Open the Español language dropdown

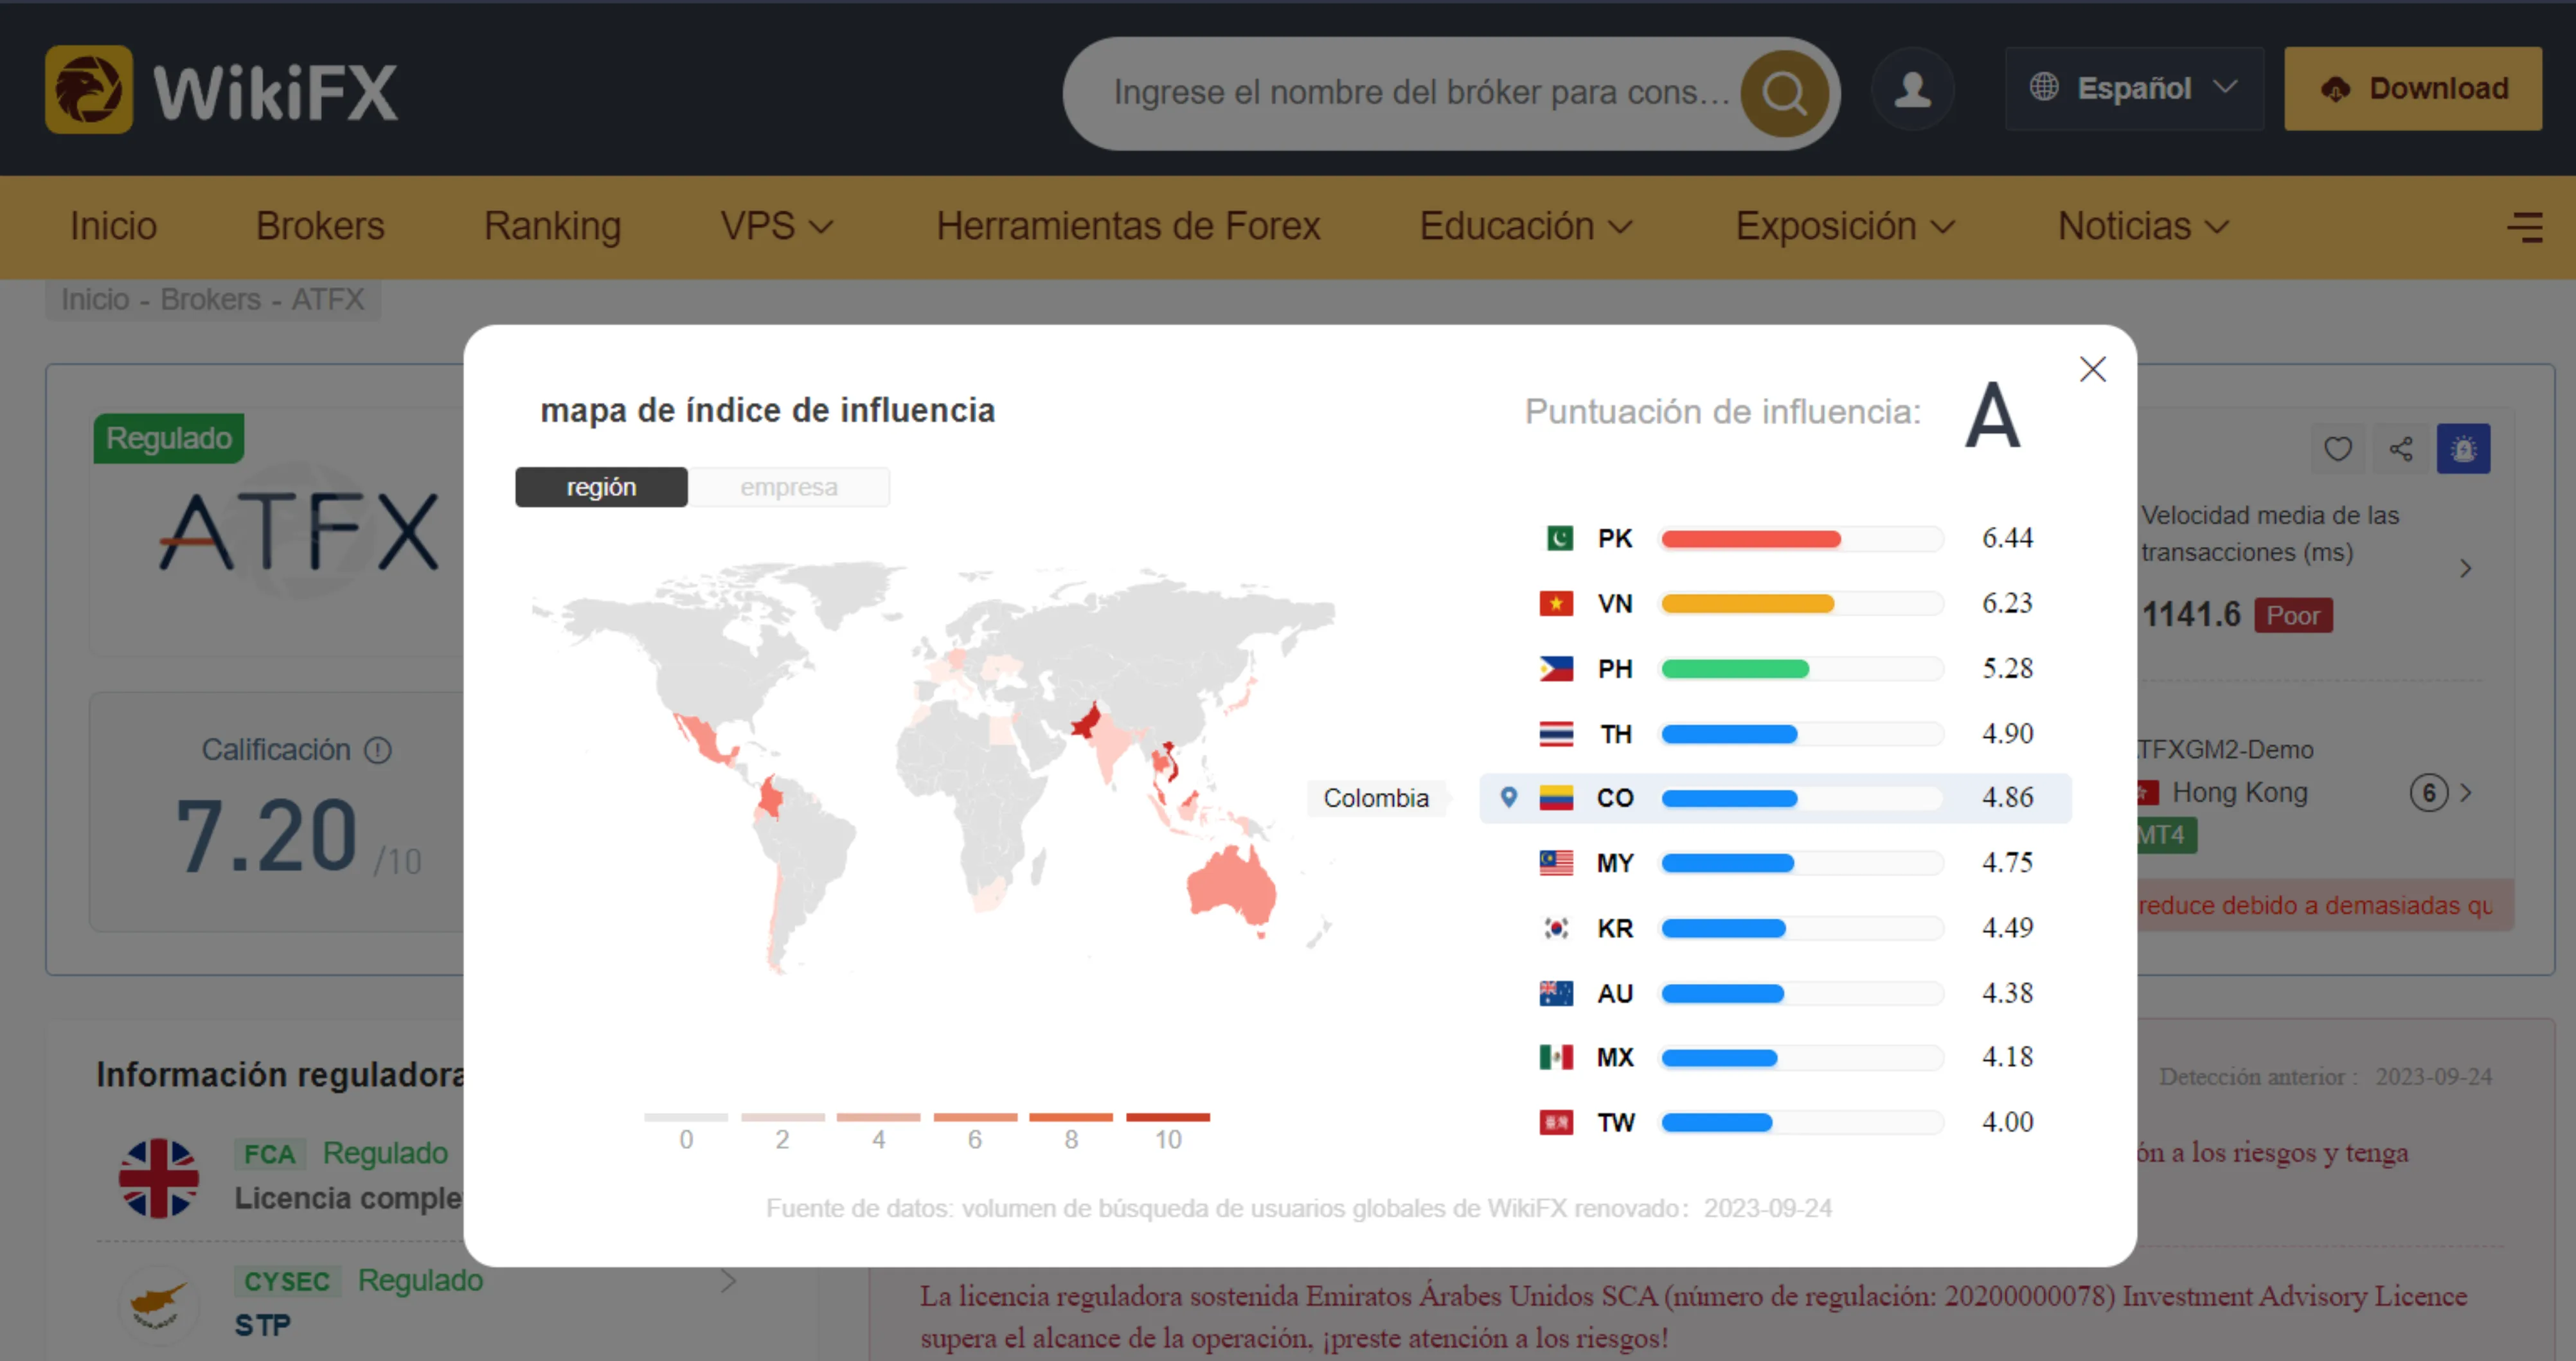(2133, 89)
